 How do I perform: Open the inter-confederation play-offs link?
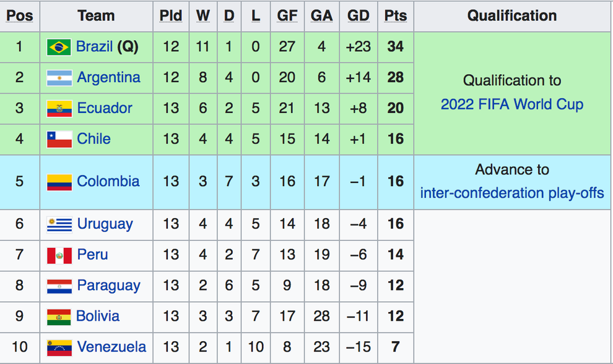(511, 193)
